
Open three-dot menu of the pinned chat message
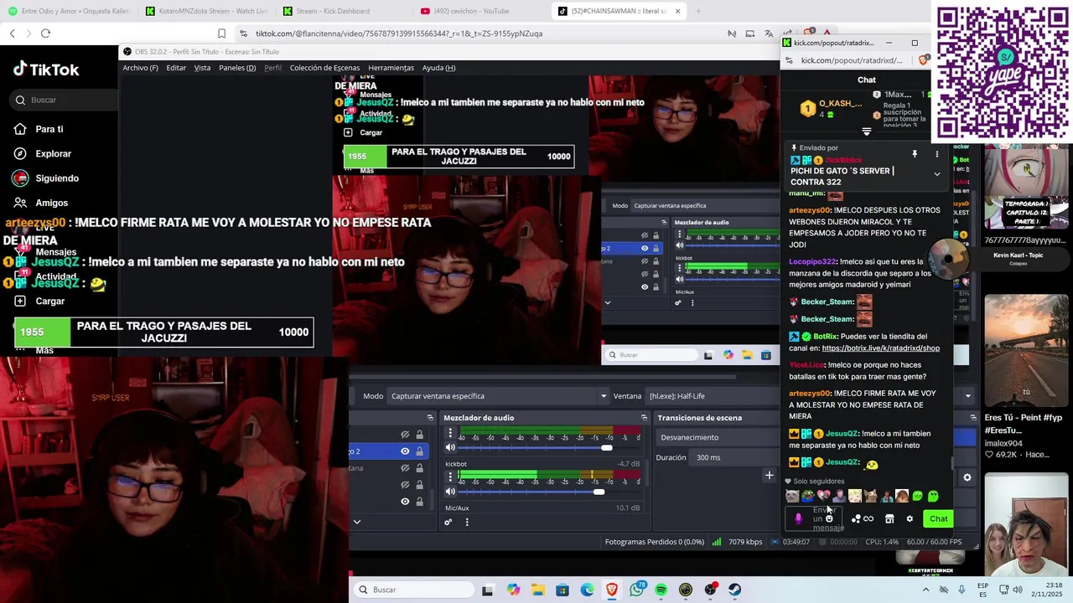[x=936, y=154]
